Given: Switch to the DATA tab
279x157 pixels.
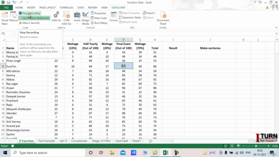Looking at the screenshot, I should pos(81,7).
